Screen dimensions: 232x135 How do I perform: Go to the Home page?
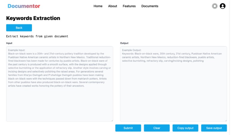(98, 6)
